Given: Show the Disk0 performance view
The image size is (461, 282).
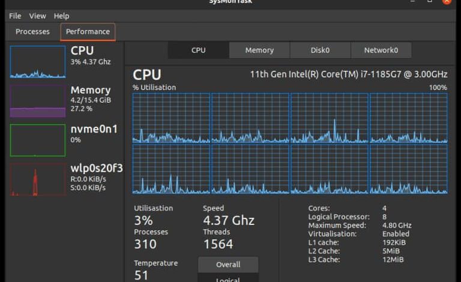Looking at the screenshot, I should 320,50.
